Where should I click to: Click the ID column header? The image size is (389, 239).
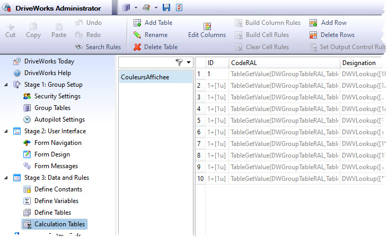click(217, 63)
